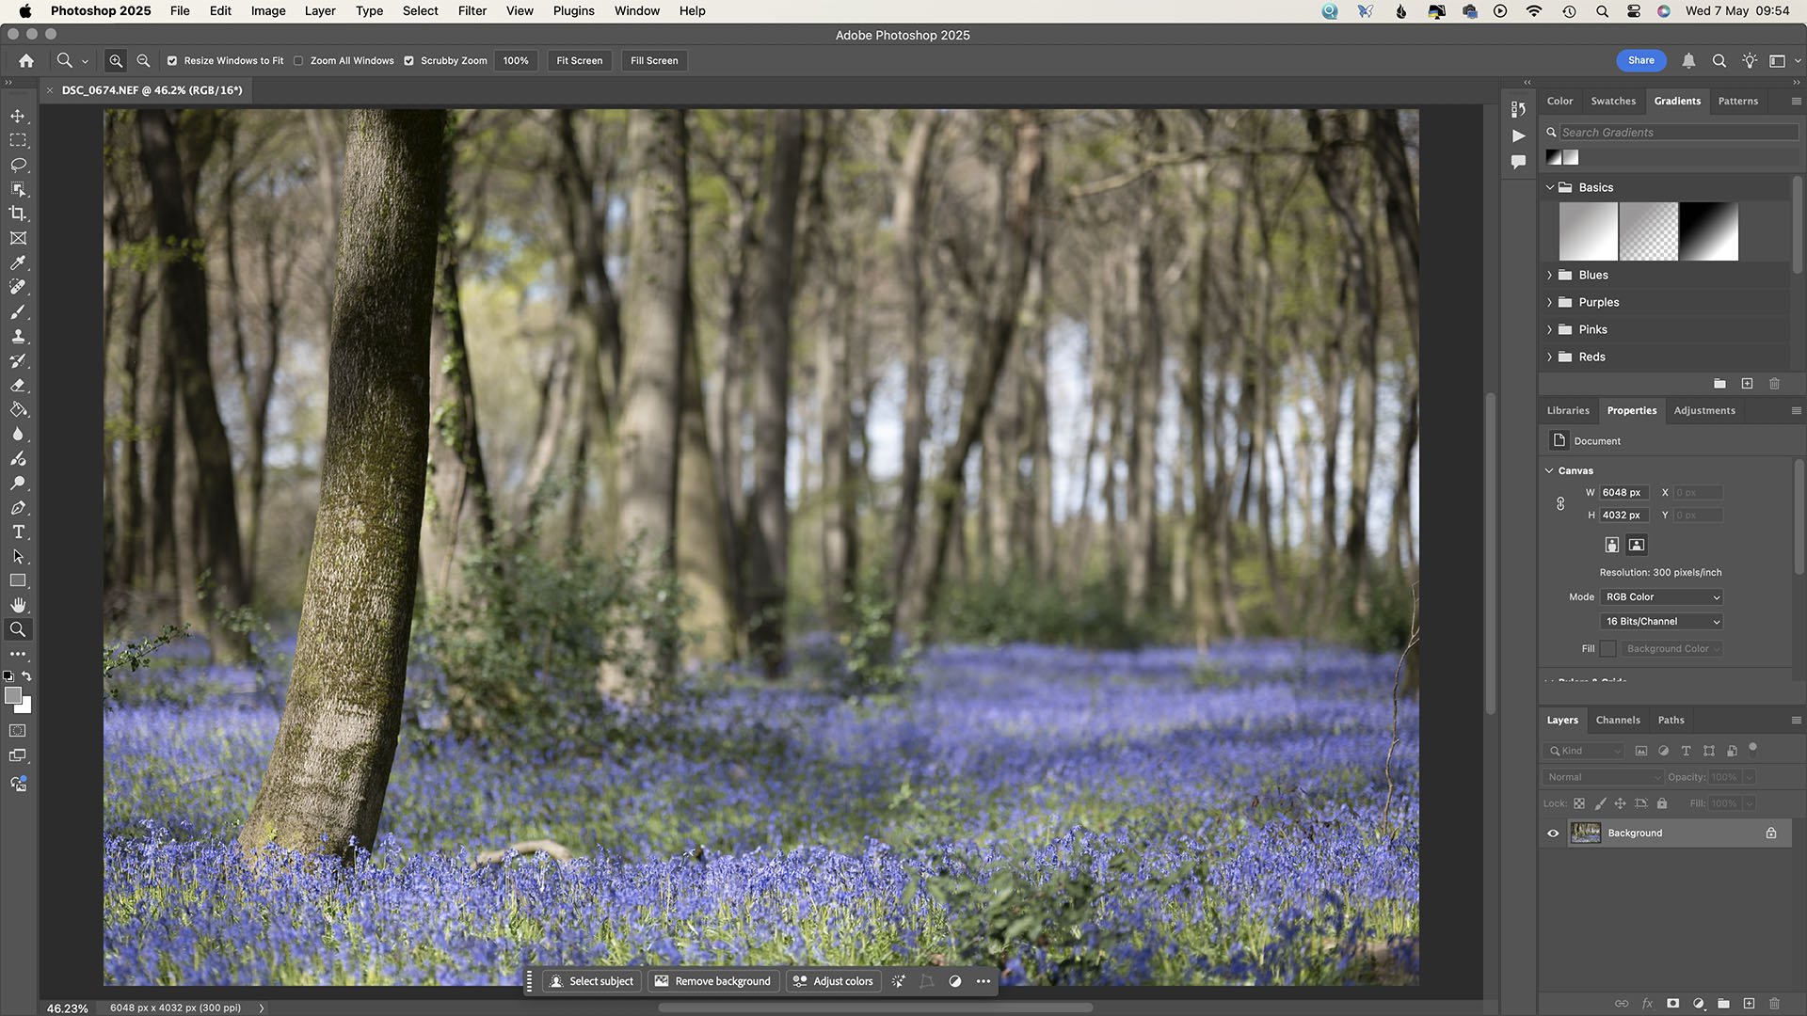The image size is (1807, 1016).
Task: Pick the black-to-white gradient in Basics
Action: (x=1708, y=231)
